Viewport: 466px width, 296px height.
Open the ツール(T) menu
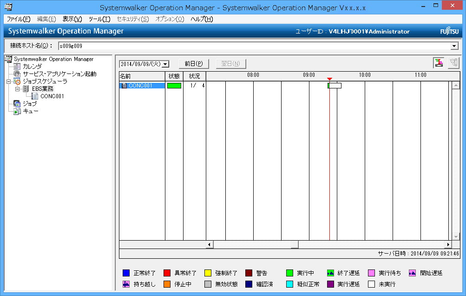(x=99, y=19)
